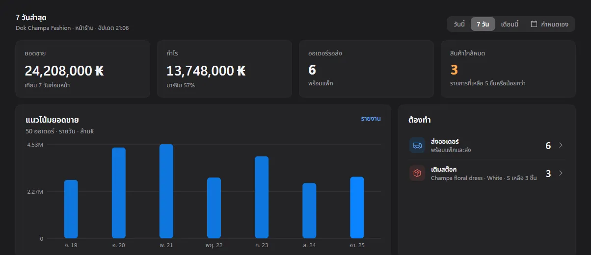This screenshot has width=591, height=255.
Task: Click the orange low-stock count 3
Action: click(x=454, y=70)
